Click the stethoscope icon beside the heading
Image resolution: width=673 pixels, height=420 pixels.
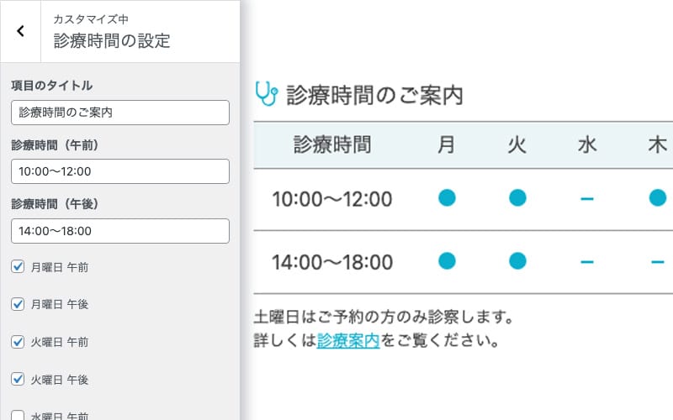pyautogui.click(x=266, y=93)
